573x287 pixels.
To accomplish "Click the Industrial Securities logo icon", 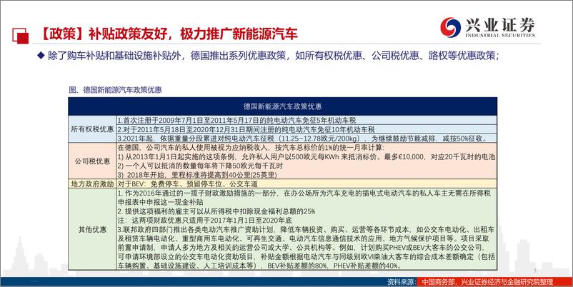I will click(450, 27).
